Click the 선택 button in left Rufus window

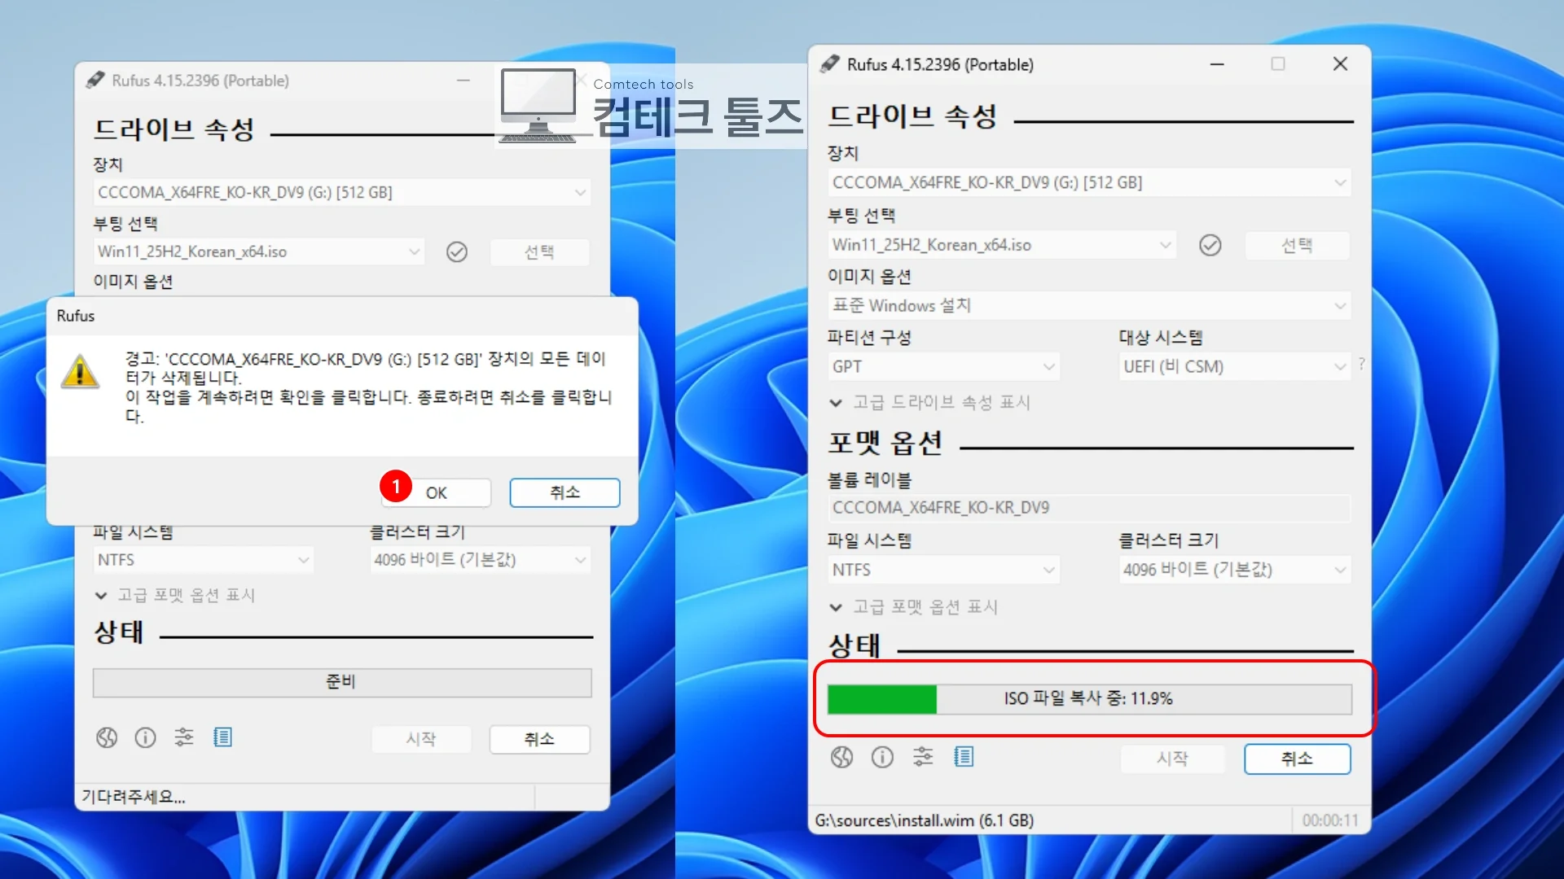(539, 252)
